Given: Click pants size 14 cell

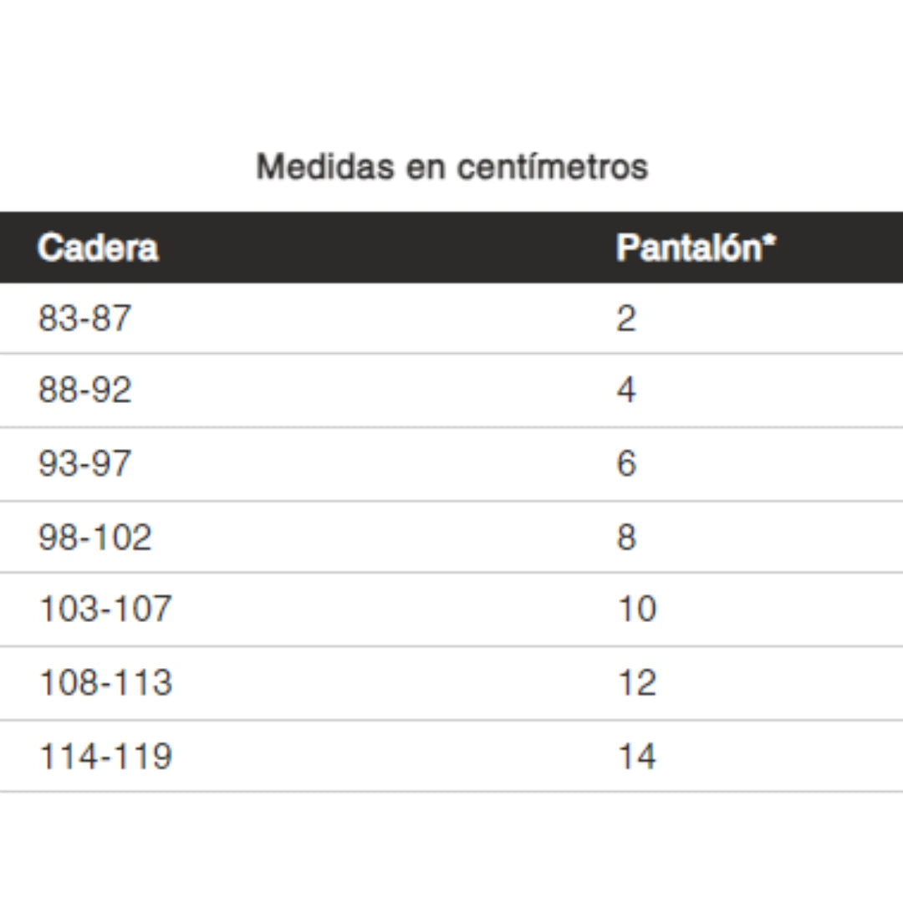Looking at the screenshot, I should point(636,756).
